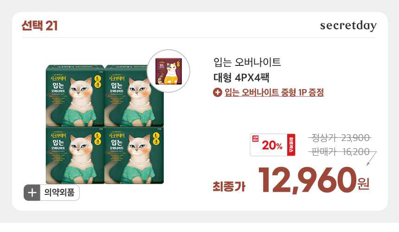
Task: Click the circular gift product thumbnail
Action: 169,71
